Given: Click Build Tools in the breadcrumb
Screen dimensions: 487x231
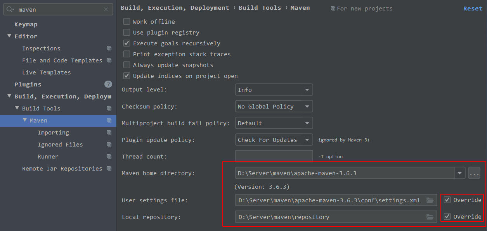Looking at the screenshot, I should tap(260, 8).
